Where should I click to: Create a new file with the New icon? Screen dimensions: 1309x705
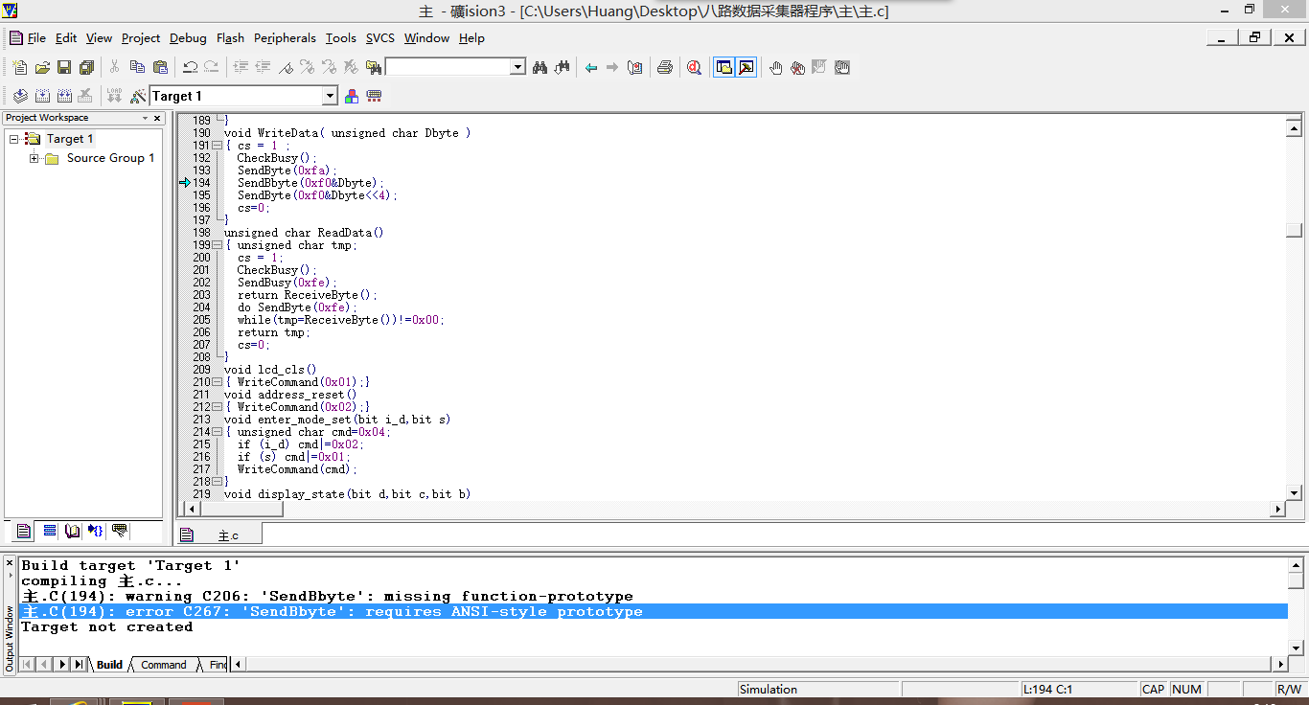[19, 67]
